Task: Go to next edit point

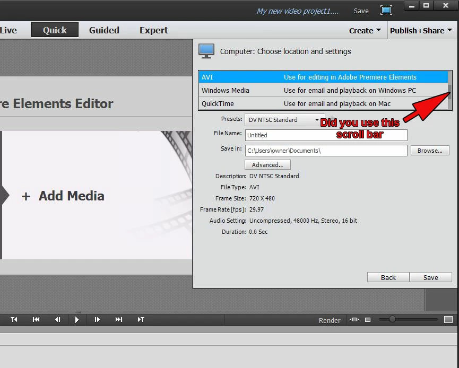Action: (x=141, y=319)
